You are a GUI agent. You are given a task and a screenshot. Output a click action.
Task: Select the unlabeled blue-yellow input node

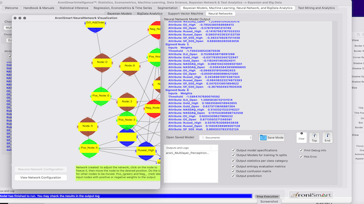pos(127,137)
